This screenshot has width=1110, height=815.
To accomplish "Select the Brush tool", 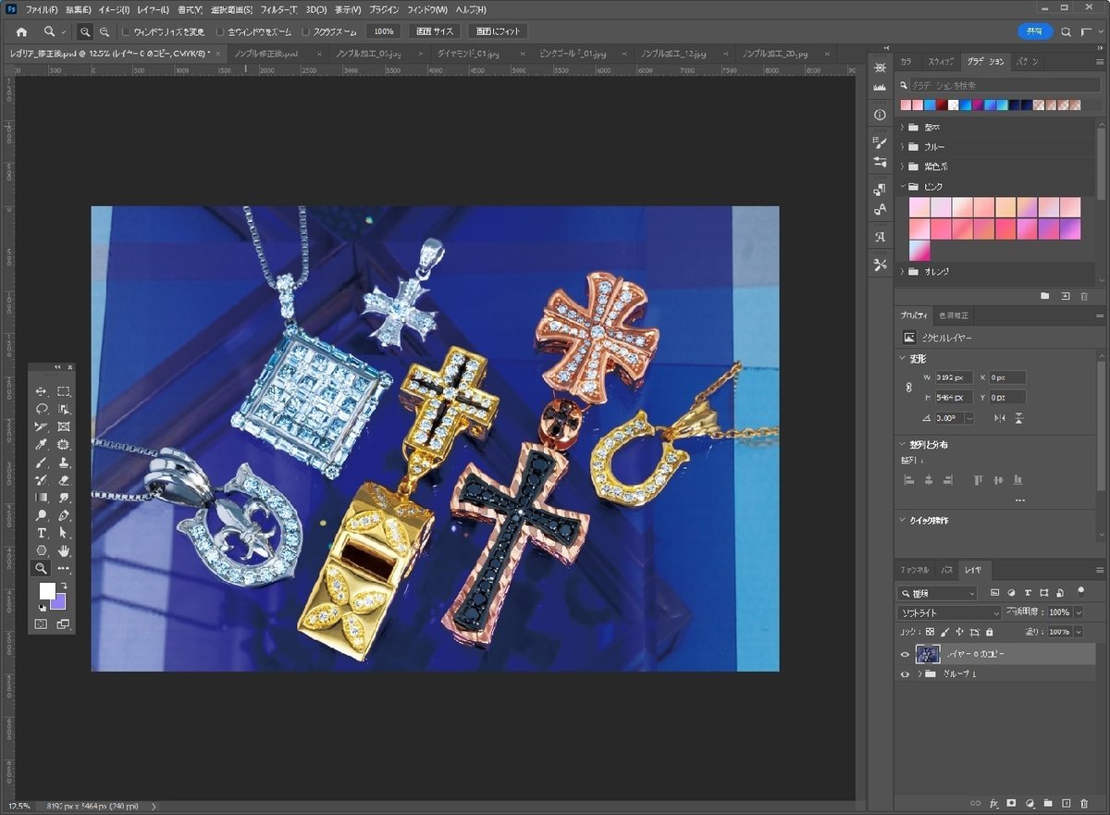I will [x=42, y=463].
